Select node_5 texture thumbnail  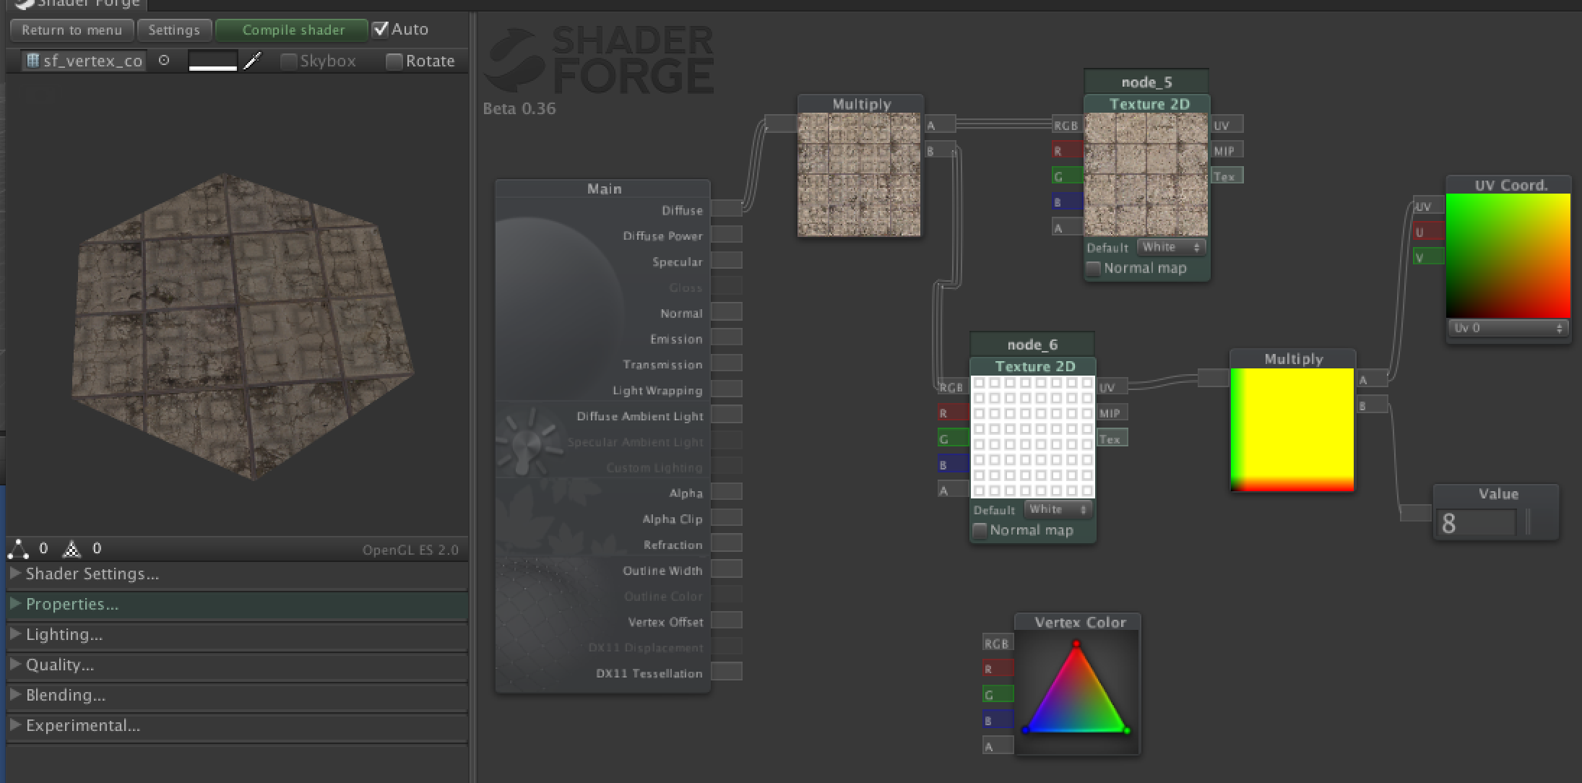1146,175
